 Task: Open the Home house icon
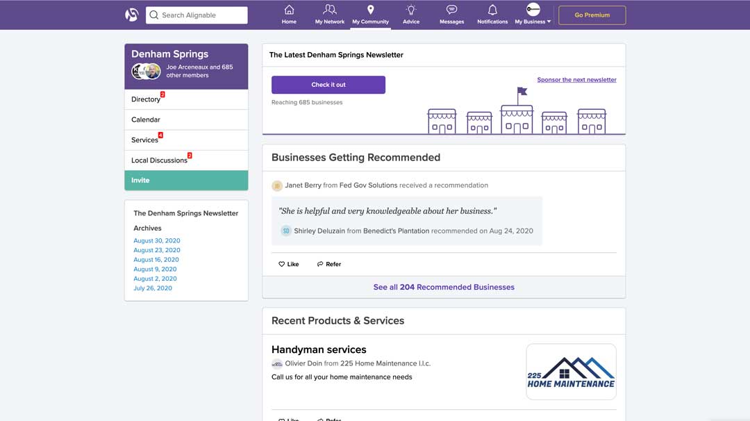[x=289, y=10]
